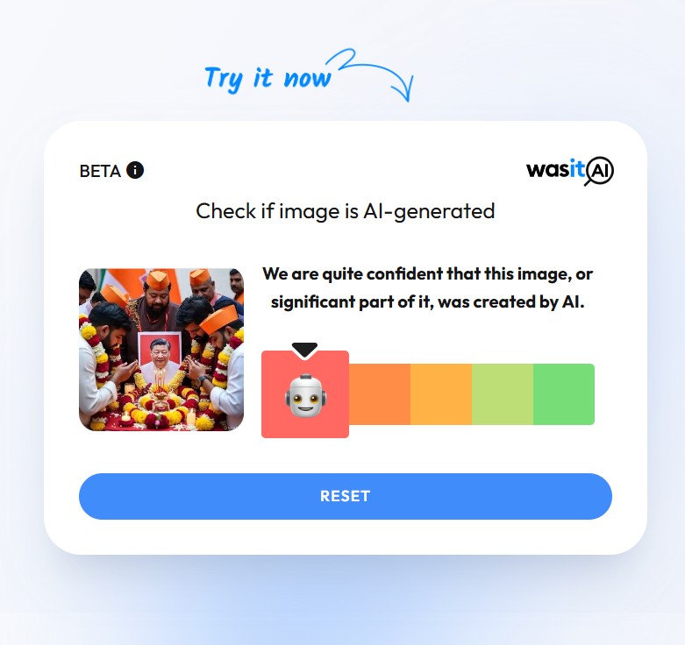Click the wasitAI logo

(570, 171)
